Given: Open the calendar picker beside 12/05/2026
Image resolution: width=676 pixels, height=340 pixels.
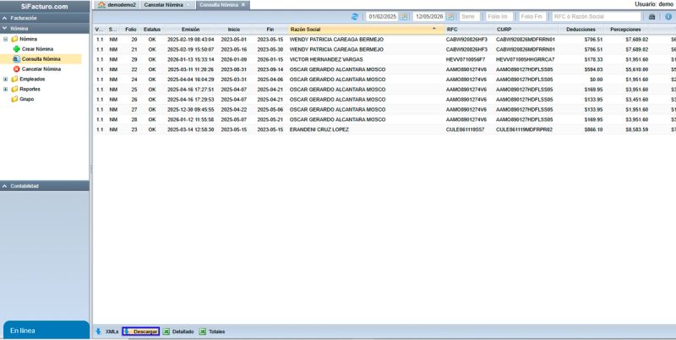Looking at the screenshot, I should coord(450,17).
